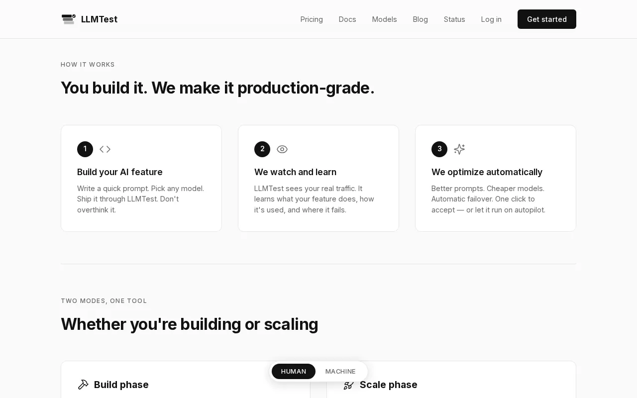The height and width of the screenshot is (398, 637).
Task: Click the 'Build phase' card title
Action: (x=121, y=385)
